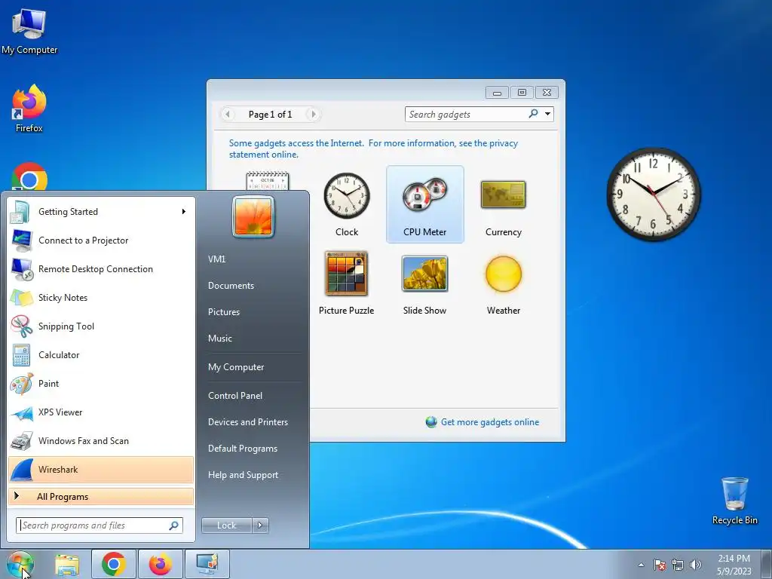The height and width of the screenshot is (579, 772).
Task: Open Pictures from the Start menu
Action: coord(223,312)
